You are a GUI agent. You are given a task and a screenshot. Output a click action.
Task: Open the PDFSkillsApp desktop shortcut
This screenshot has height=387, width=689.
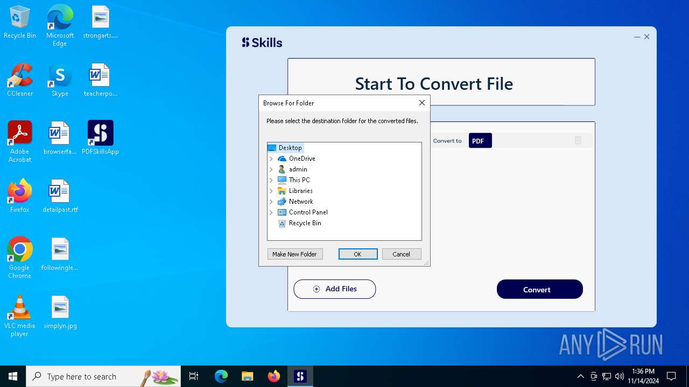tap(100, 138)
